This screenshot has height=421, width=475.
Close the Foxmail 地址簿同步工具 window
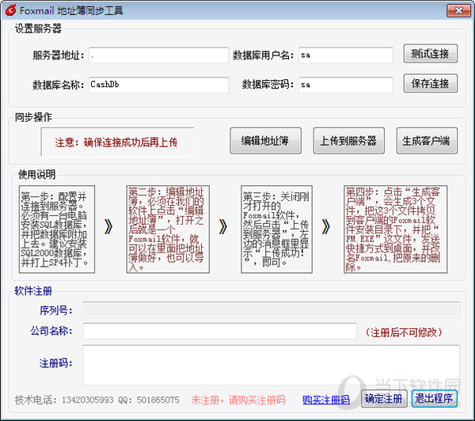tap(456, 9)
